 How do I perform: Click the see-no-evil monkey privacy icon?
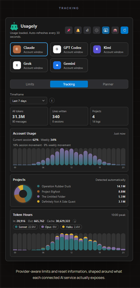(x=115, y=30)
